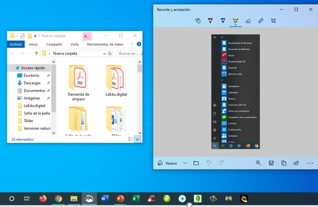
Task: Select the blue pencil tool
Action: click(223, 21)
